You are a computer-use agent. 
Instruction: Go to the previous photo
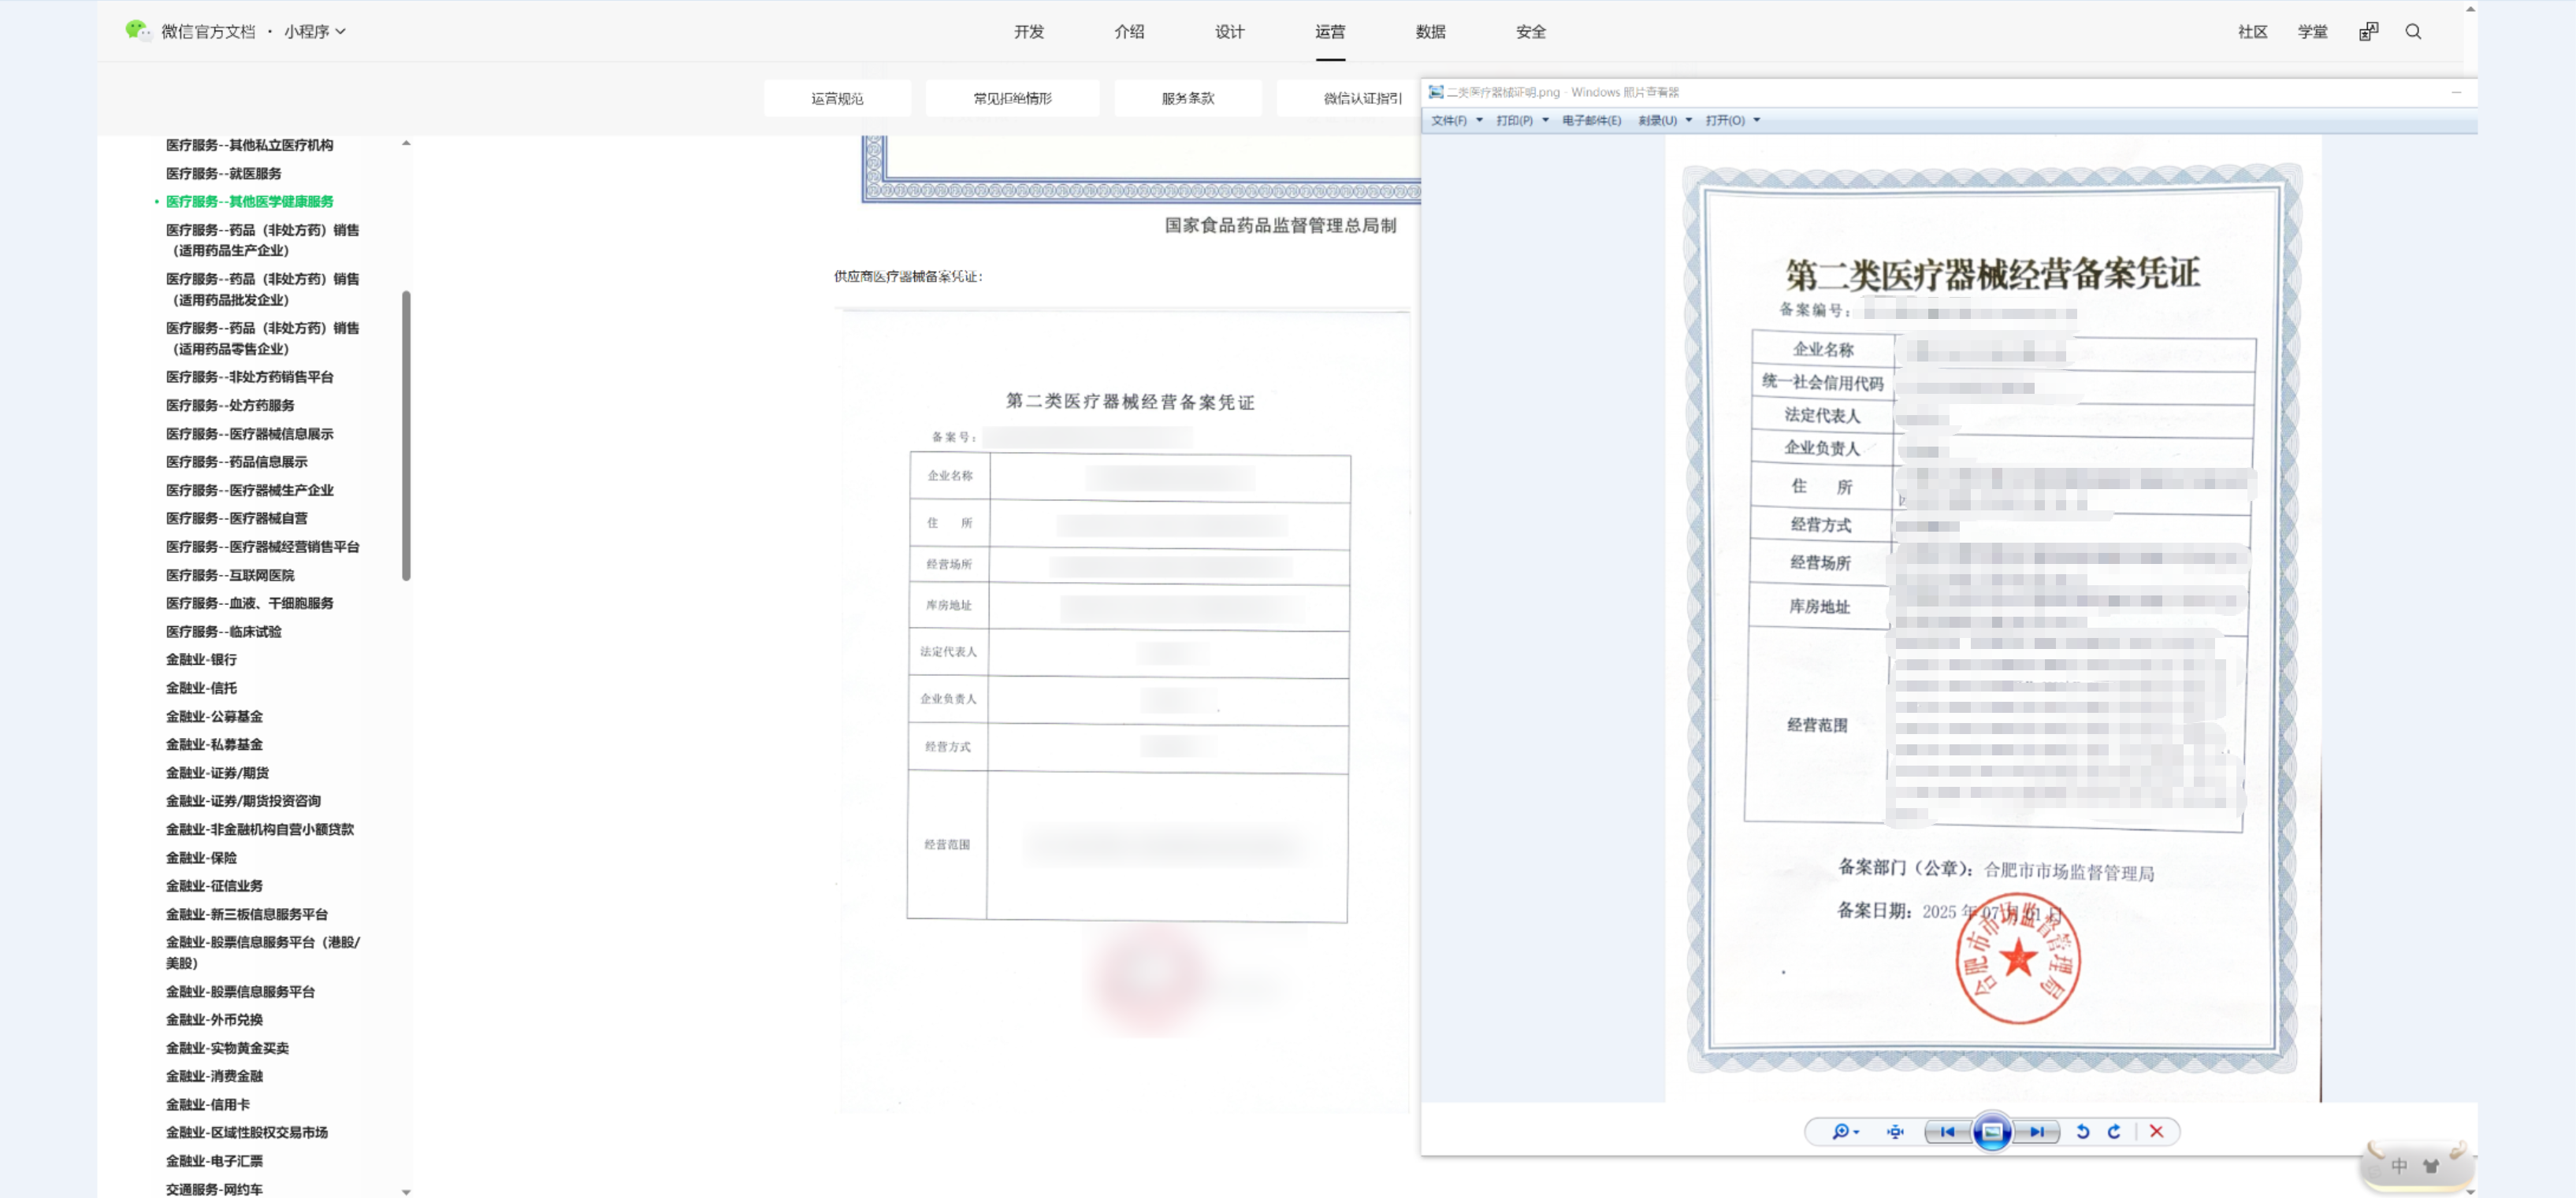pyautogui.click(x=1947, y=1131)
